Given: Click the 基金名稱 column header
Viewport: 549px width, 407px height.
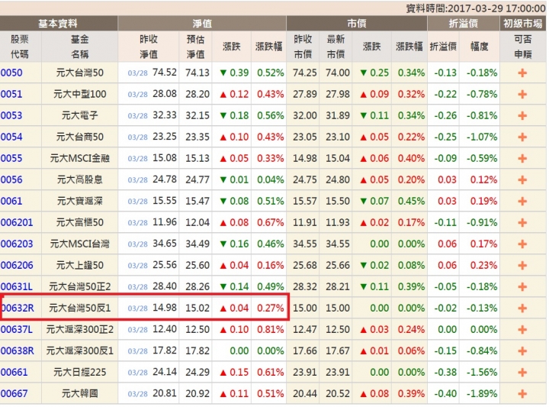Looking at the screenshot, I should [x=79, y=47].
